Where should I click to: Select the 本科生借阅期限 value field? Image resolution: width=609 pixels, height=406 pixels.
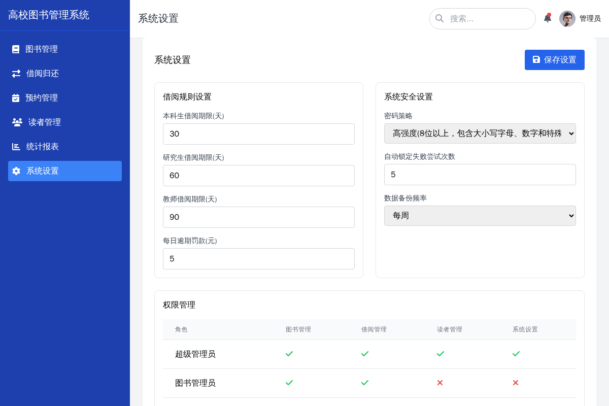[259, 134]
